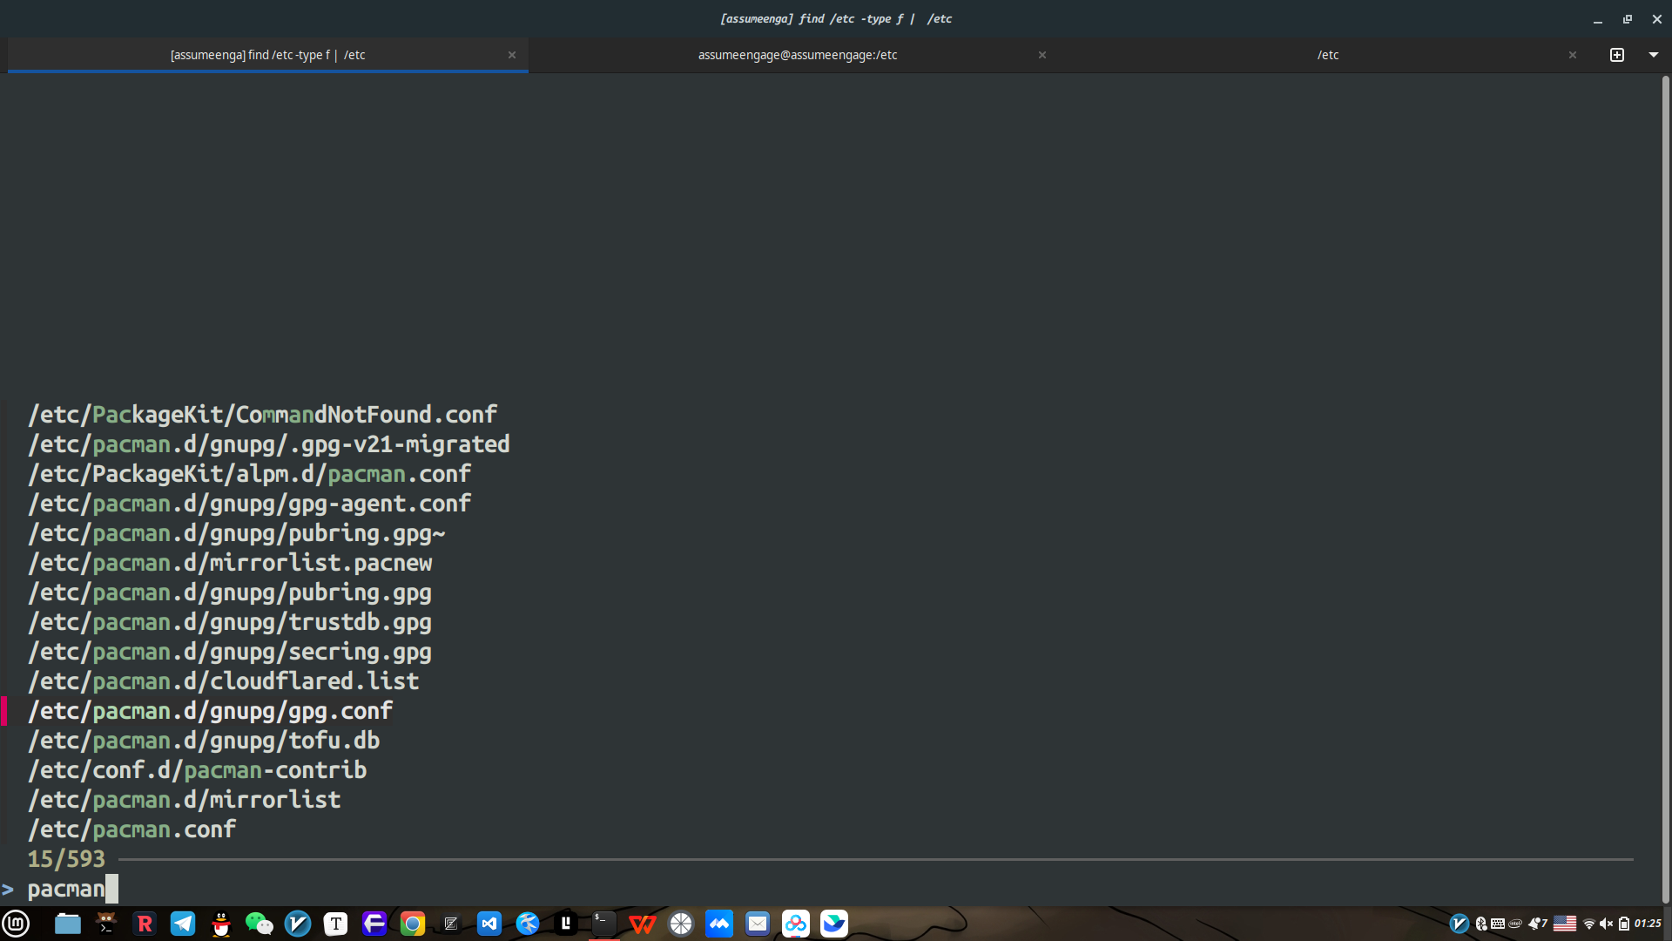1672x941 pixels.
Task: Open Visual Studio Code from taskbar
Action: (489, 924)
